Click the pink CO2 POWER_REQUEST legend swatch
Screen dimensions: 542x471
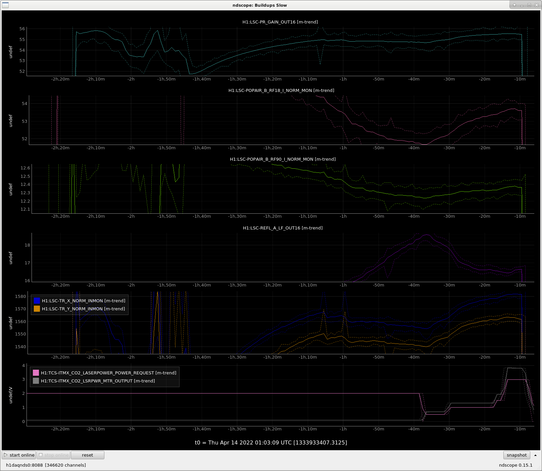[x=36, y=373]
